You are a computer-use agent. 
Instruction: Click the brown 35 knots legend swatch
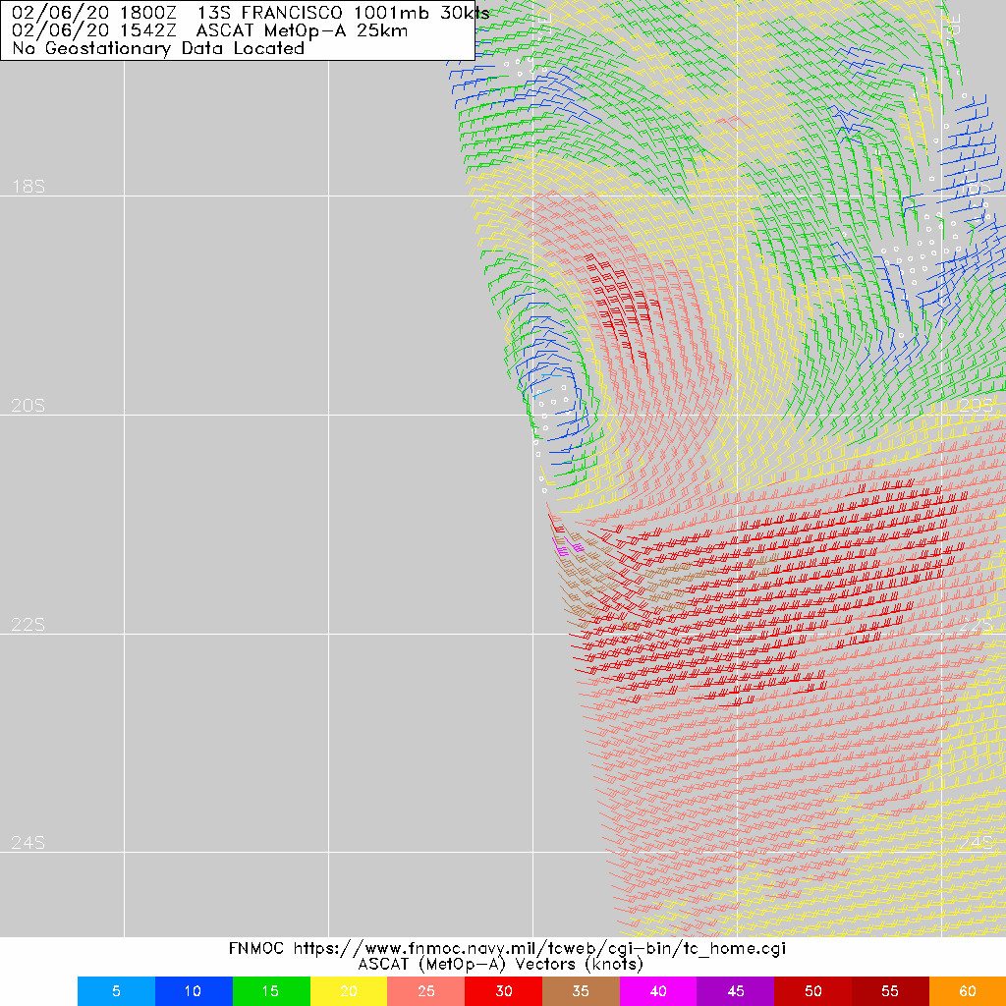point(582,991)
